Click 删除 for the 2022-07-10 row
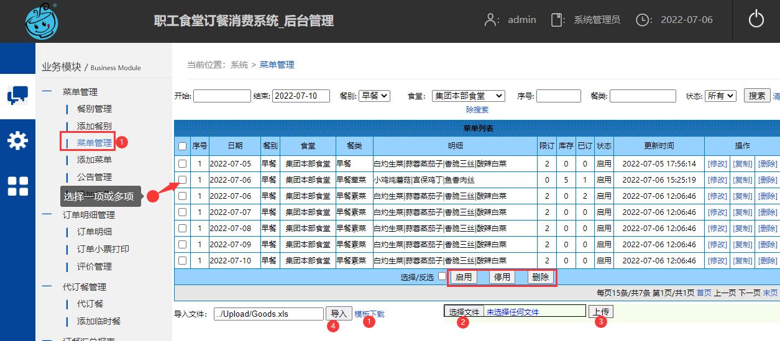The image size is (780, 341). click(768, 261)
